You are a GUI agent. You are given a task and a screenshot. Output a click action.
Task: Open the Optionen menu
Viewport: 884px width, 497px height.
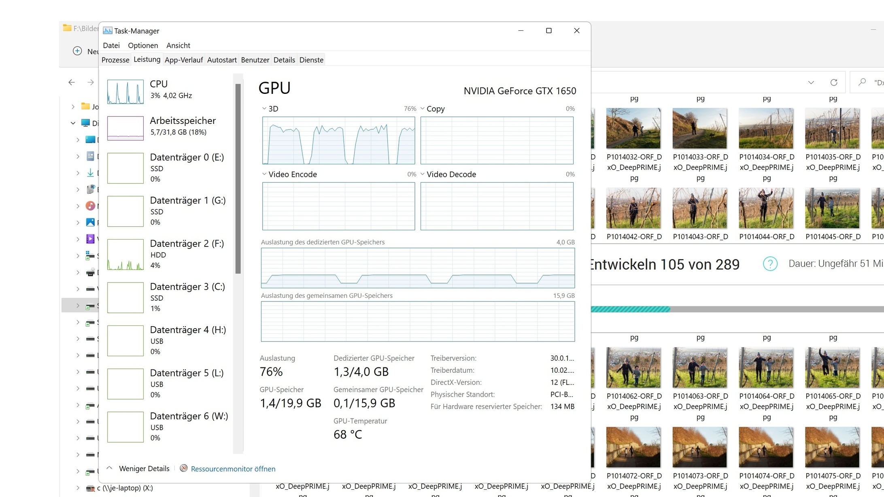point(143,45)
